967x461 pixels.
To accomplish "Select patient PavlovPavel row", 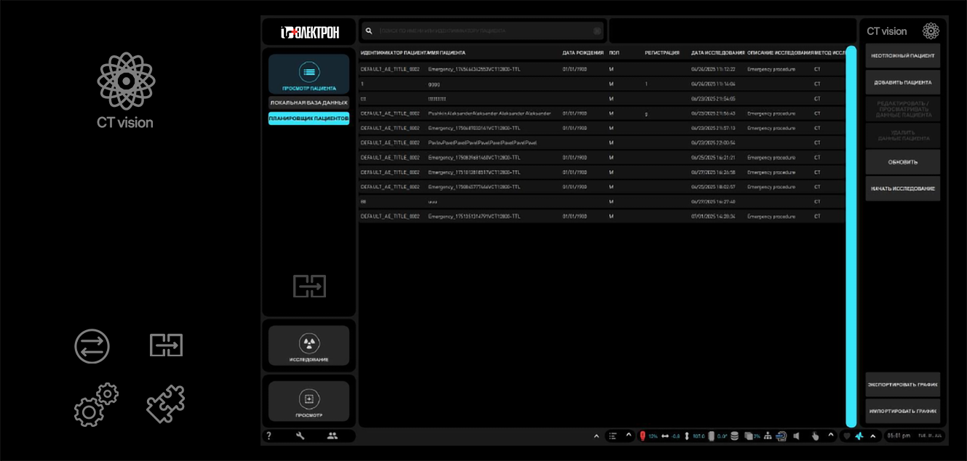I will (x=602, y=143).
